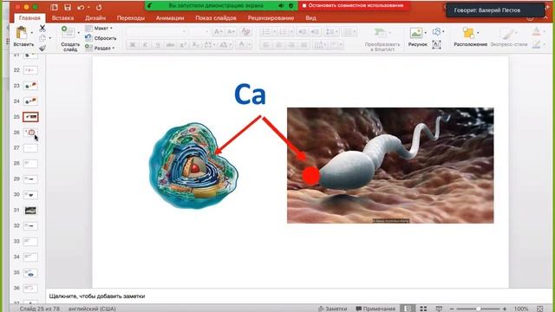Screen dimensions: 555x312
Task: Click the decrease font size icon
Action: coord(231,32)
